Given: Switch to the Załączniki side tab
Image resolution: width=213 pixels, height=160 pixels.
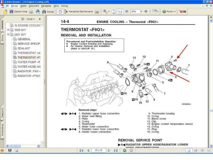Looking at the screenshot, I should (x=2, y=113).
